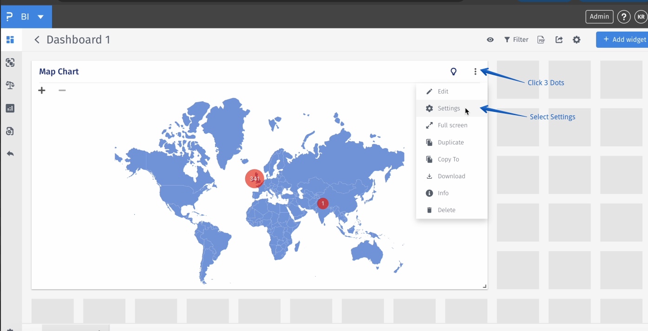Open the KR user avatar
The width and height of the screenshot is (648, 331).
(641, 17)
